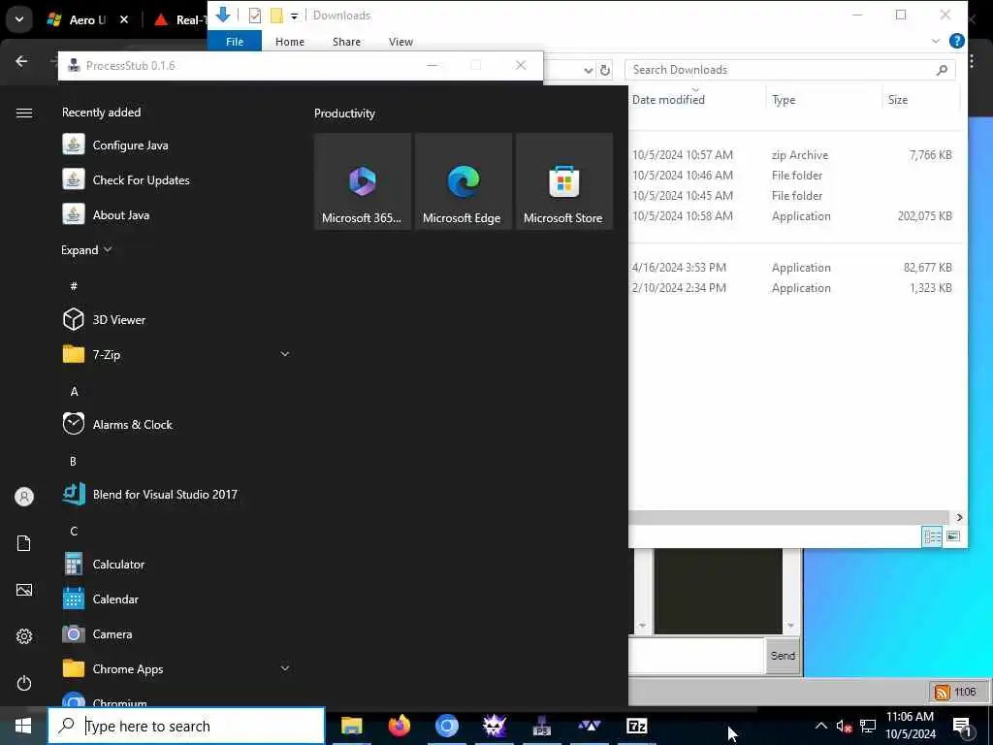Show hidden tray icons
This screenshot has height=745, width=993.
(820, 726)
